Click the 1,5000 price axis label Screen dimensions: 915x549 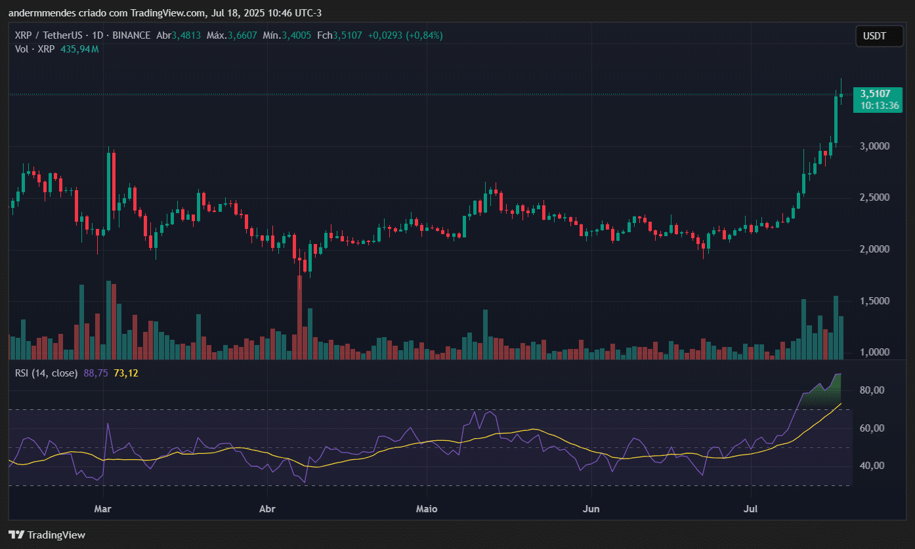(x=875, y=301)
